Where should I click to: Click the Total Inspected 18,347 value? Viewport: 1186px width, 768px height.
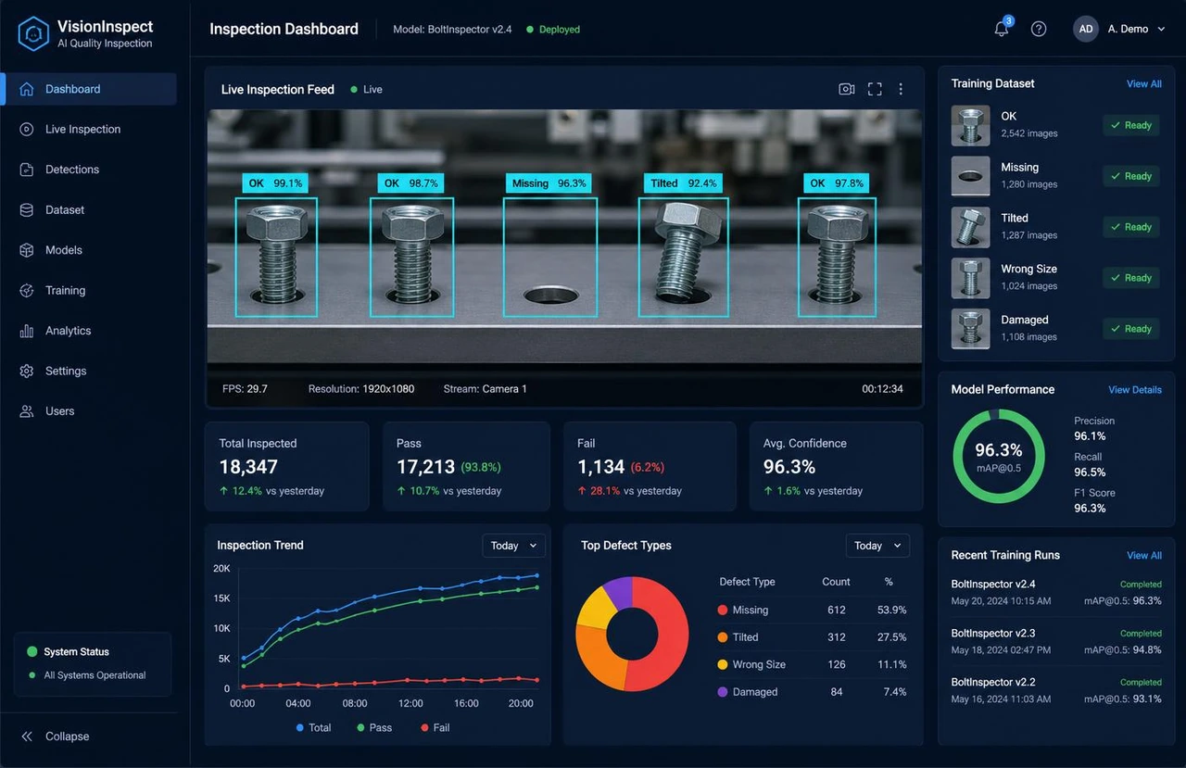click(x=248, y=467)
